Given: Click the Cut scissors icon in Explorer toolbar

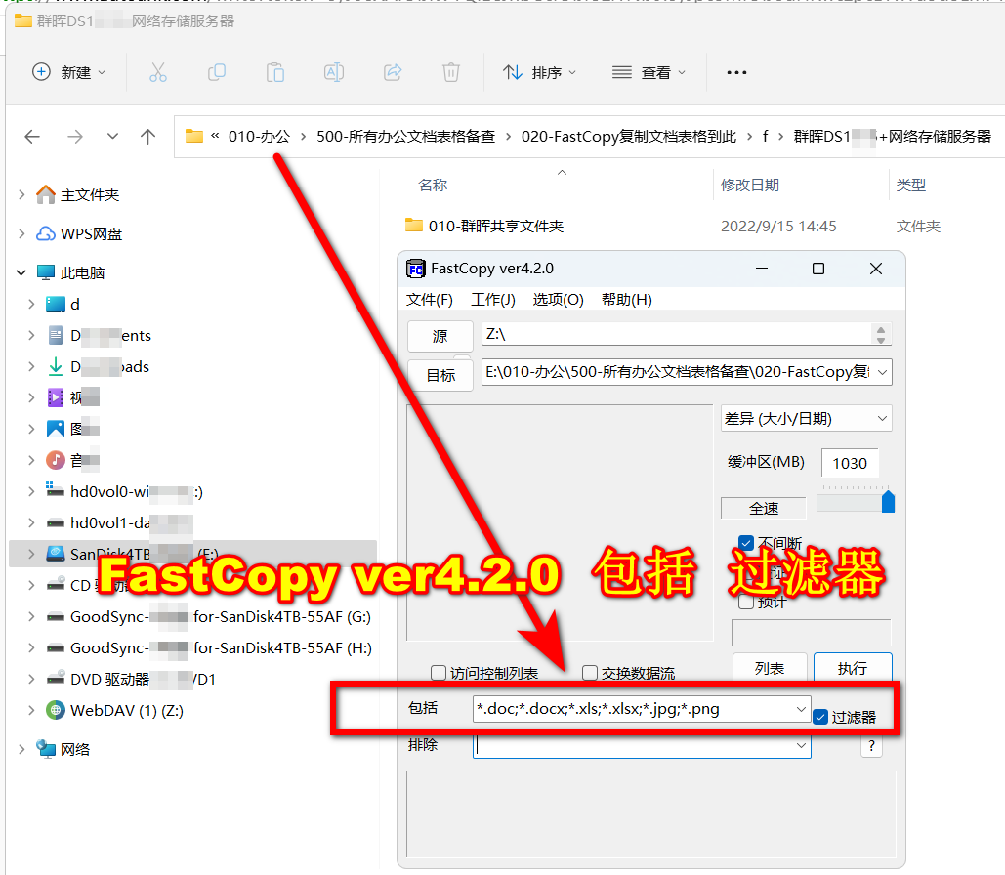Looking at the screenshot, I should click(157, 72).
